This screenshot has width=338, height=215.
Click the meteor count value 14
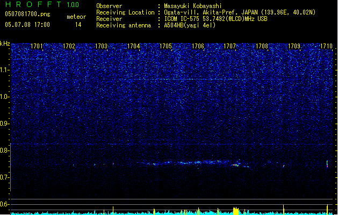(78, 25)
